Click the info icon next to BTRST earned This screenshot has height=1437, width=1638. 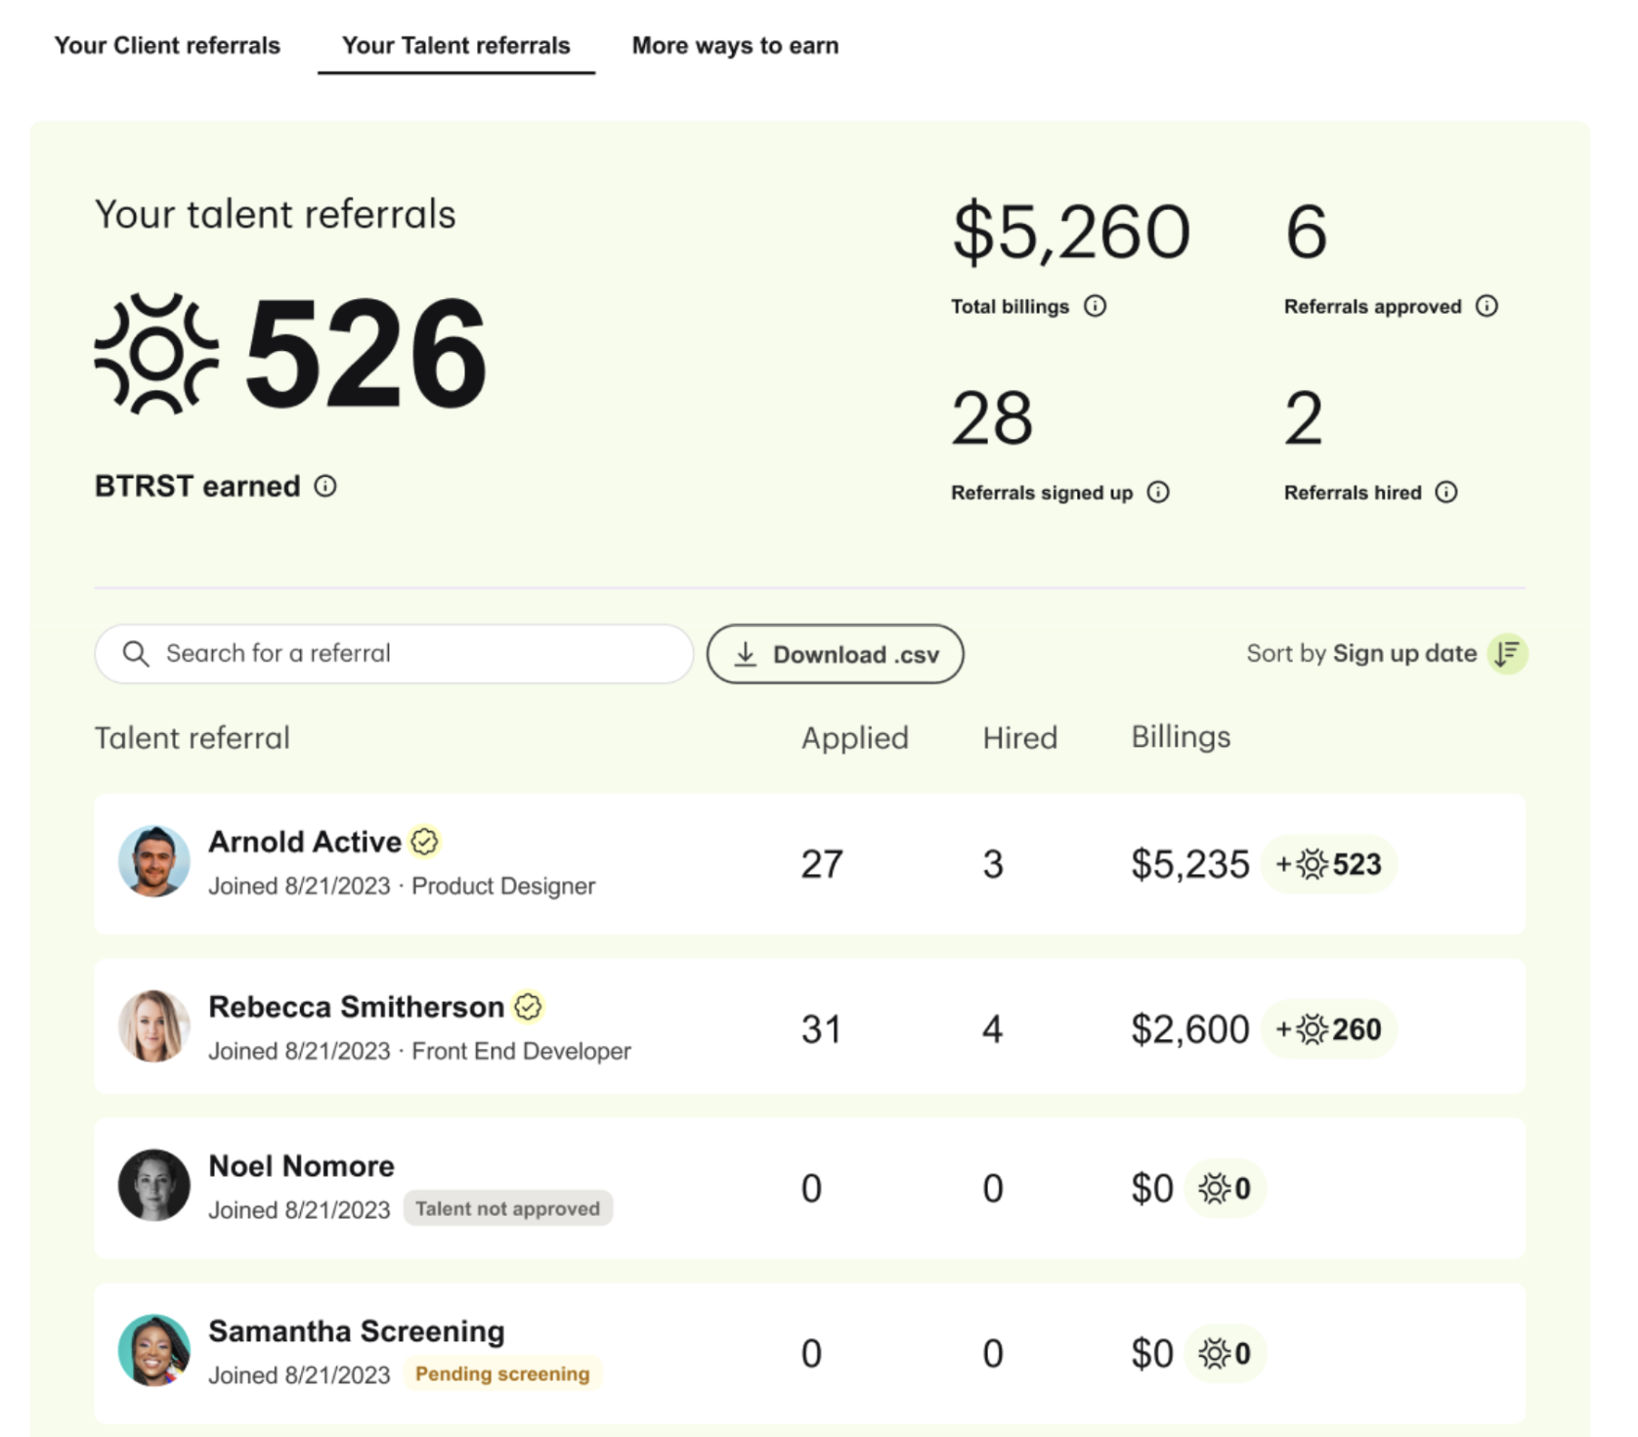point(325,486)
